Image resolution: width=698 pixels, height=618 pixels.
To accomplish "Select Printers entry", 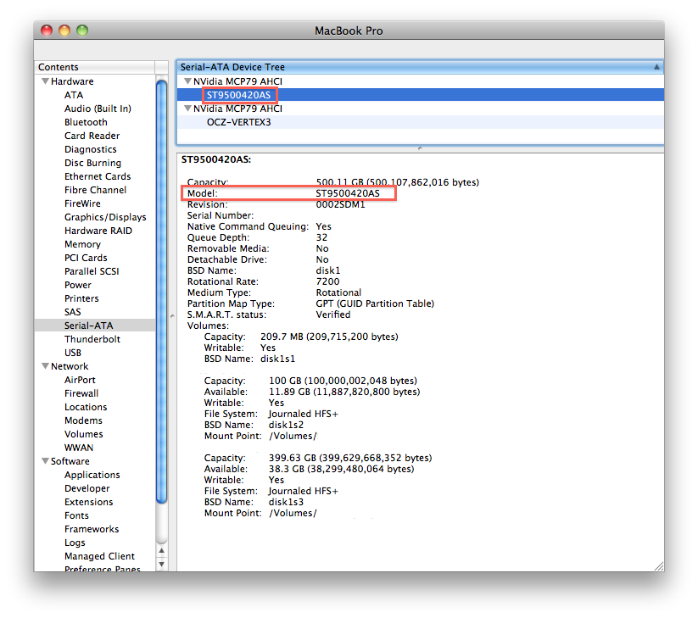I will point(81,298).
